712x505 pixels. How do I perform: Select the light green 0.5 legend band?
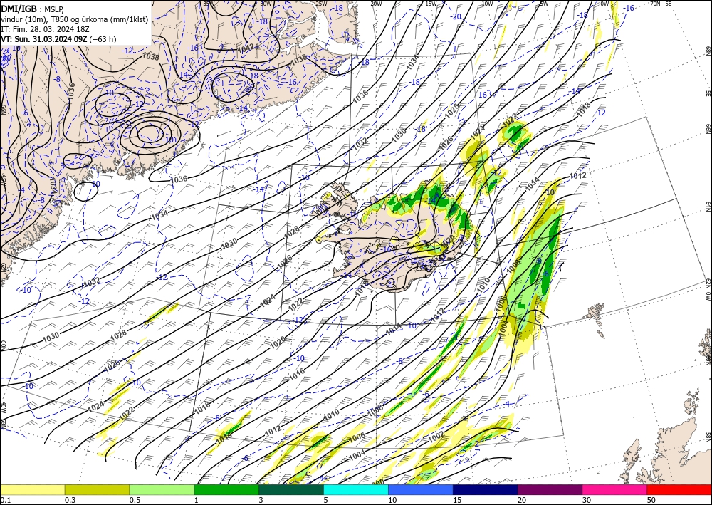click(162, 489)
